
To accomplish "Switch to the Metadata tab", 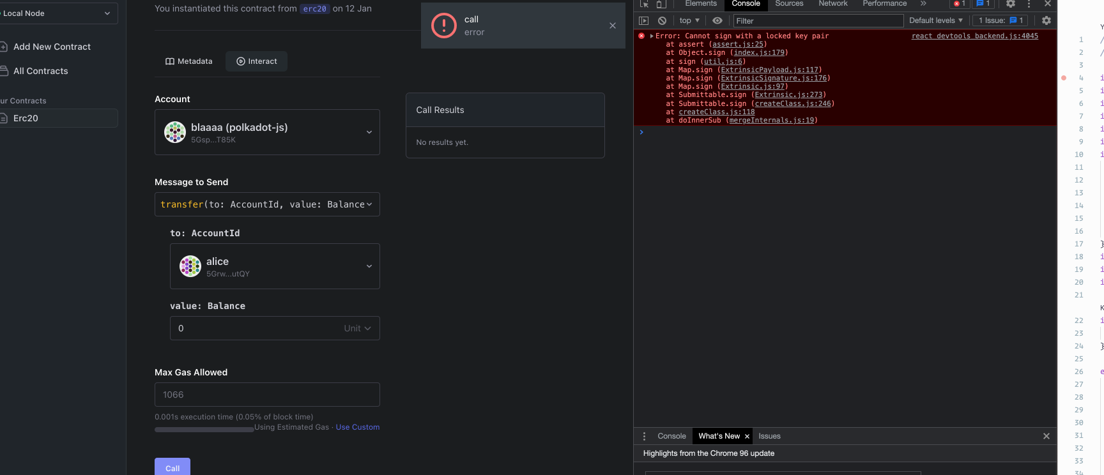I will pos(189,61).
